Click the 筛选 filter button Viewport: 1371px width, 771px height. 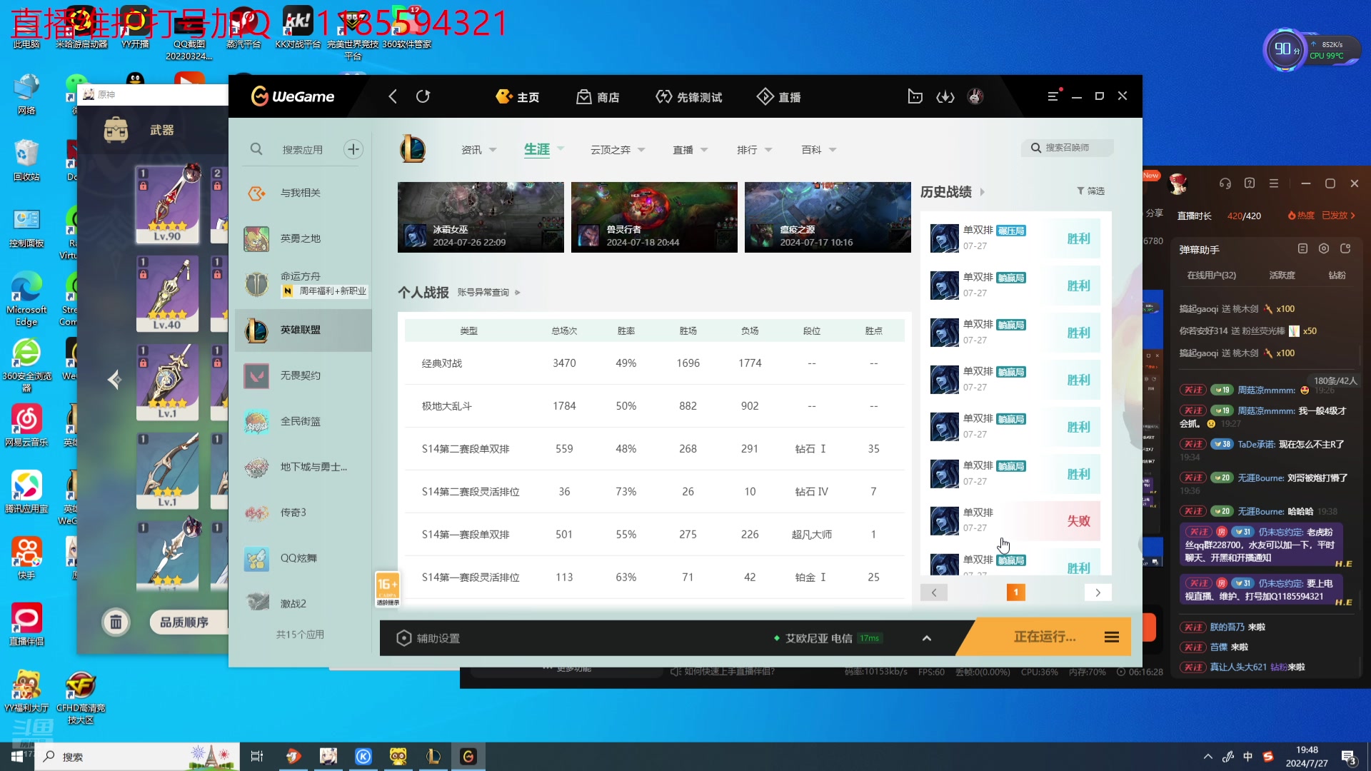(1091, 191)
